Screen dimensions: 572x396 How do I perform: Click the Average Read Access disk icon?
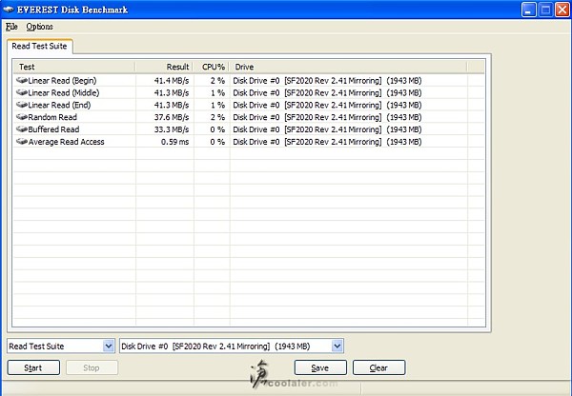pos(22,142)
